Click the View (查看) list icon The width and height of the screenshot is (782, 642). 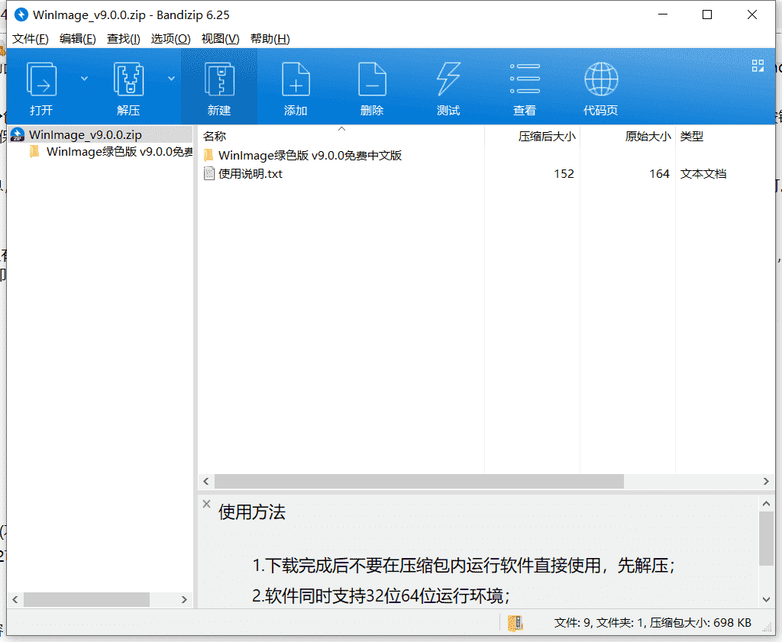point(525,79)
